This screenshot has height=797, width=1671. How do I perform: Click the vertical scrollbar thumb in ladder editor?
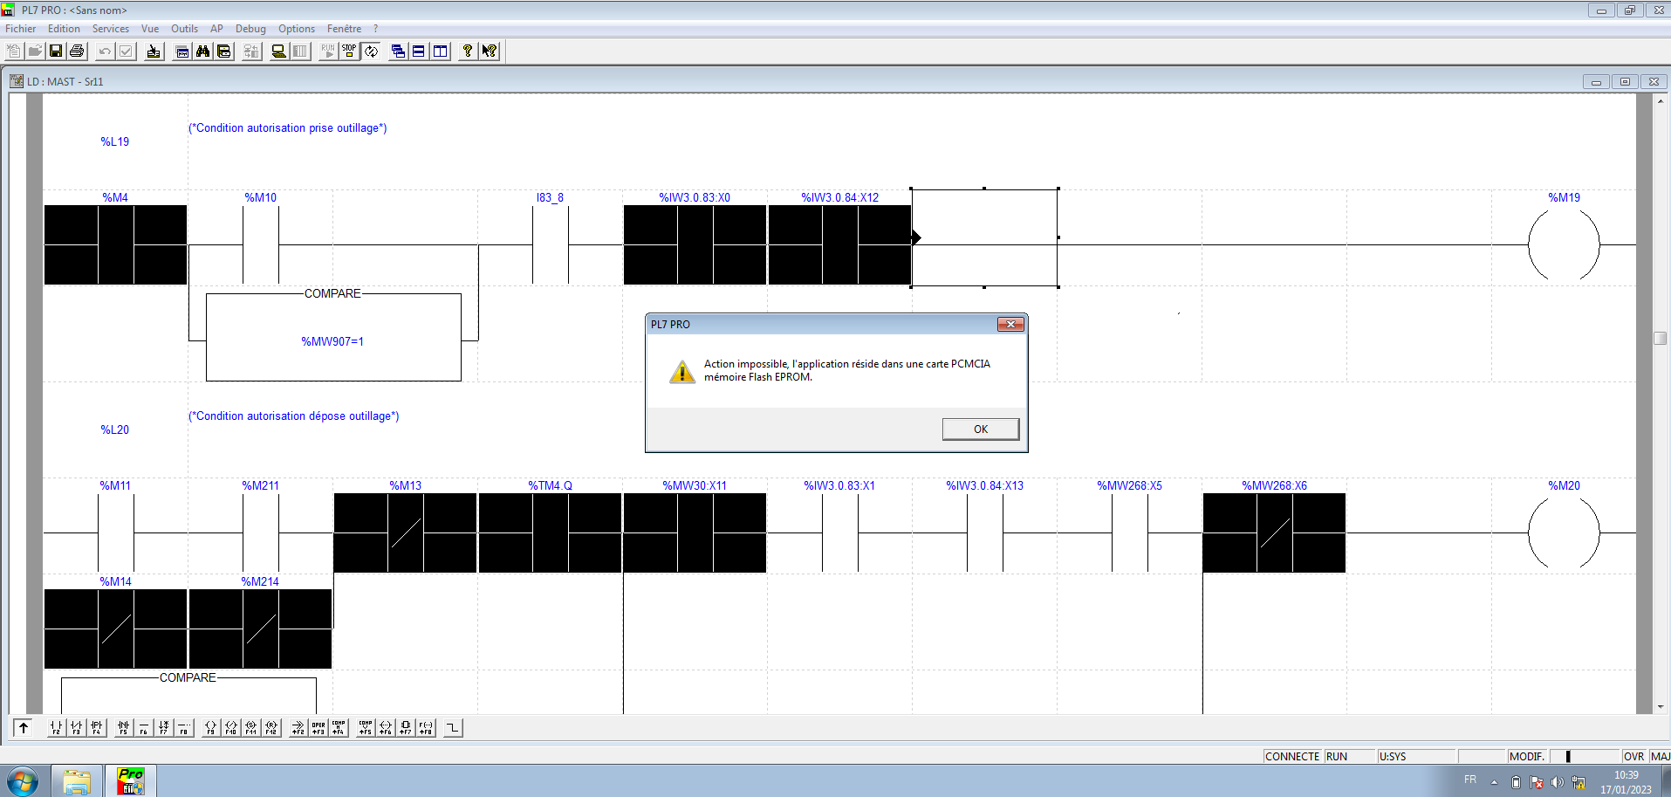(1660, 338)
